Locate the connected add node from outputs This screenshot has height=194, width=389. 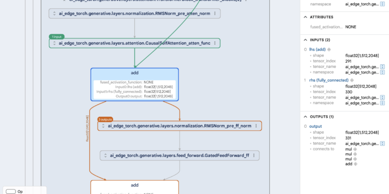[355, 164]
